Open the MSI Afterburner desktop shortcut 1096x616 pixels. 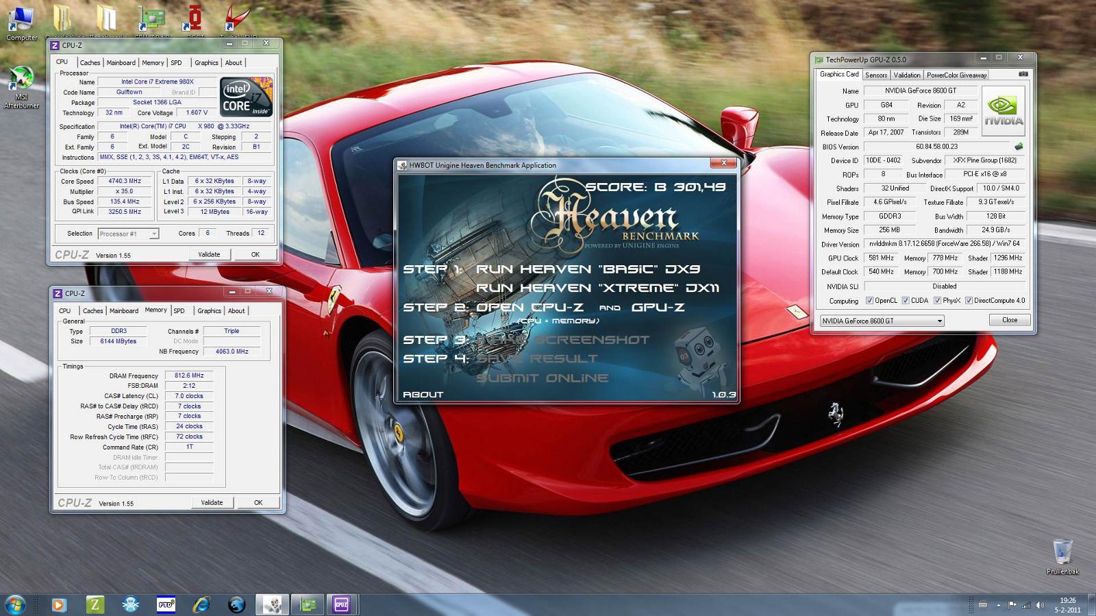(x=21, y=87)
